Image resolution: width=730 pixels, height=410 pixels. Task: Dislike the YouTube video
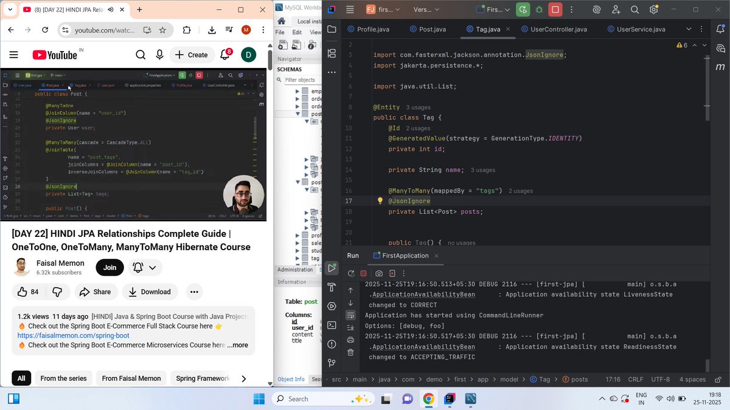coord(57,292)
